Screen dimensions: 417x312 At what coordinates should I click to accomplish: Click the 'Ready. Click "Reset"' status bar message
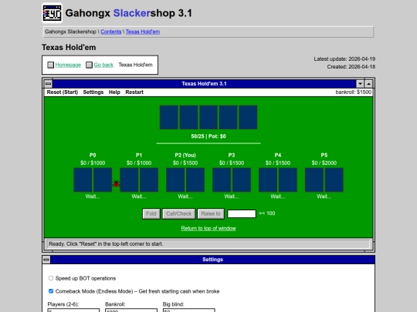pyautogui.click(x=106, y=243)
